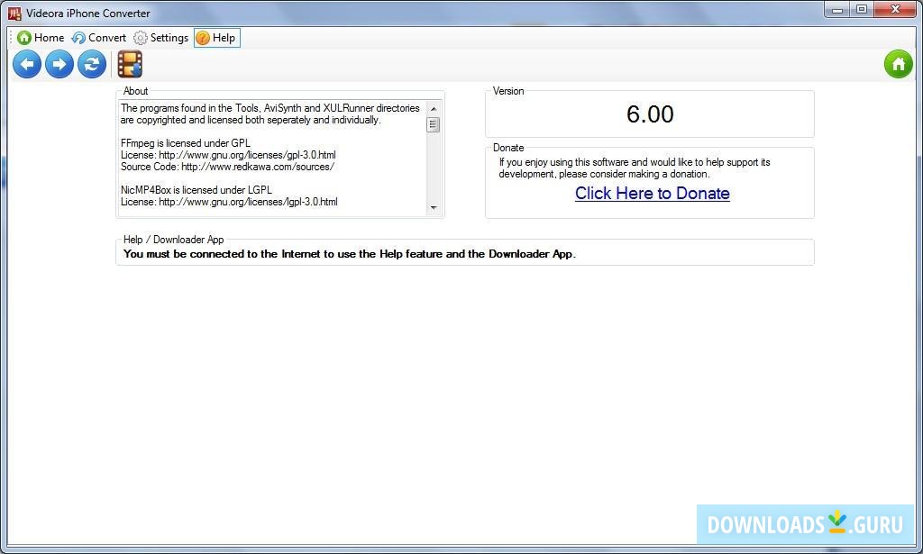Click the Videora app icon in title bar

14,13
